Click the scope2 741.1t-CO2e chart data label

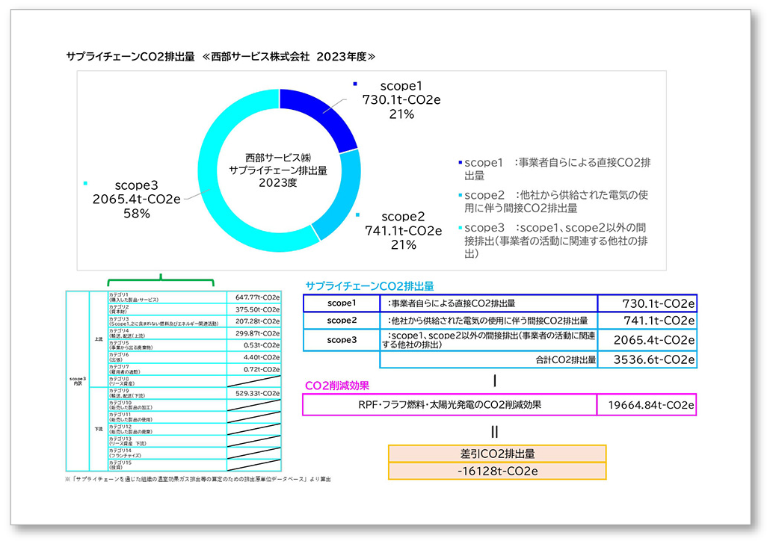403,230
